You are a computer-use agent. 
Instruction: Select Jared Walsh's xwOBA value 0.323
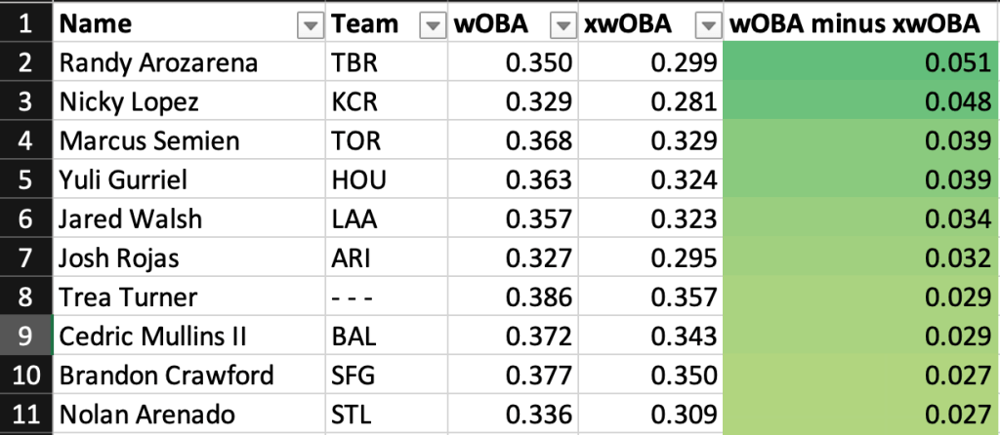(683, 219)
